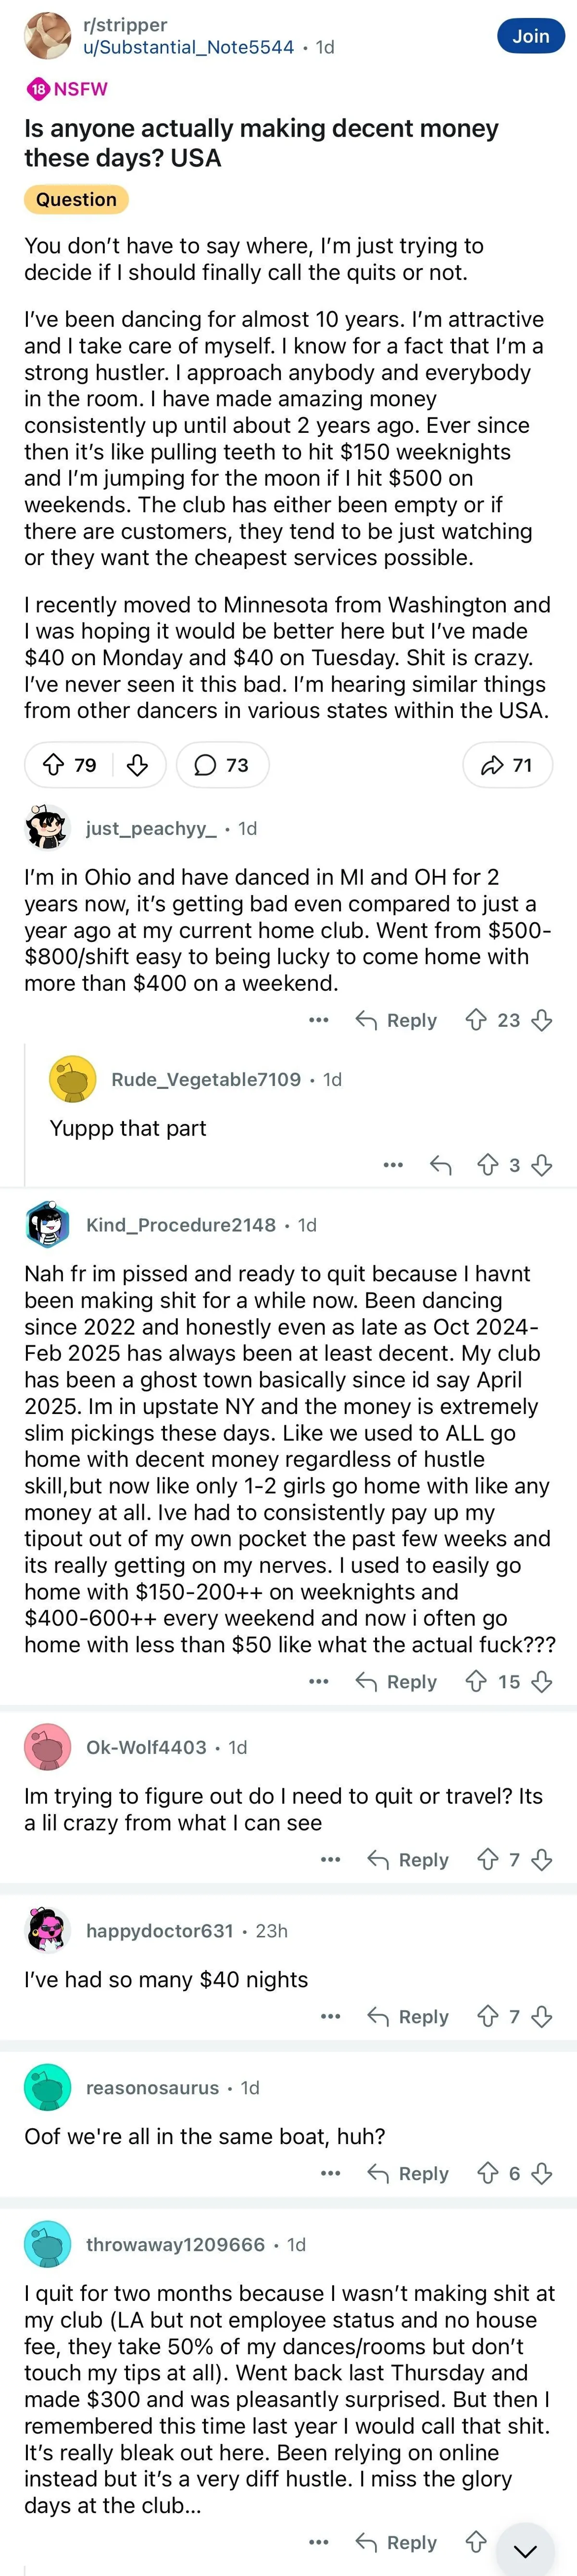Open three-dot menu on Ok-Wolf4403's comment
The image size is (577, 2576).
click(331, 1859)
